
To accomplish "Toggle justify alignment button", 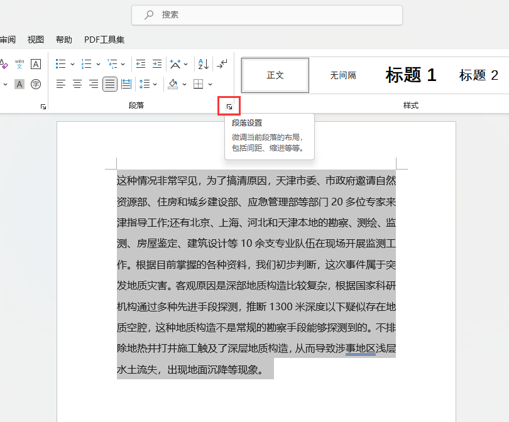I will [x=110, y=84].
